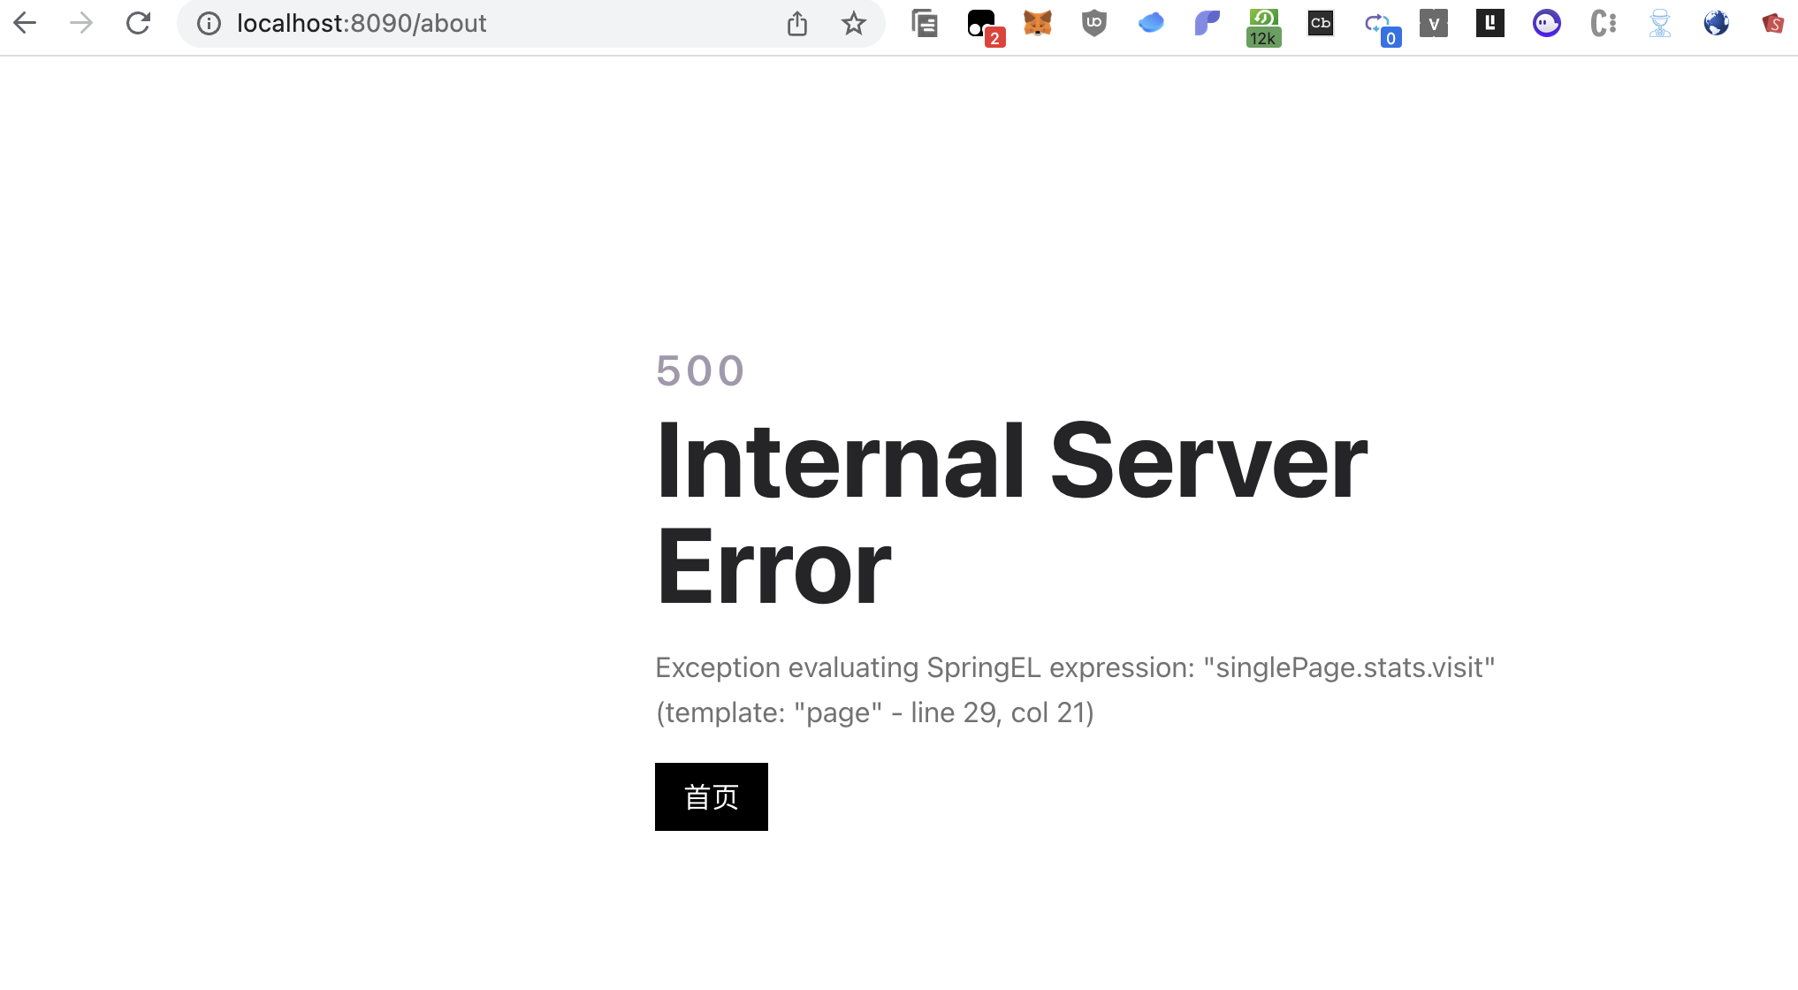Open the Cb extension icon
The image size is (1798, 990).
pos(1320,23)
